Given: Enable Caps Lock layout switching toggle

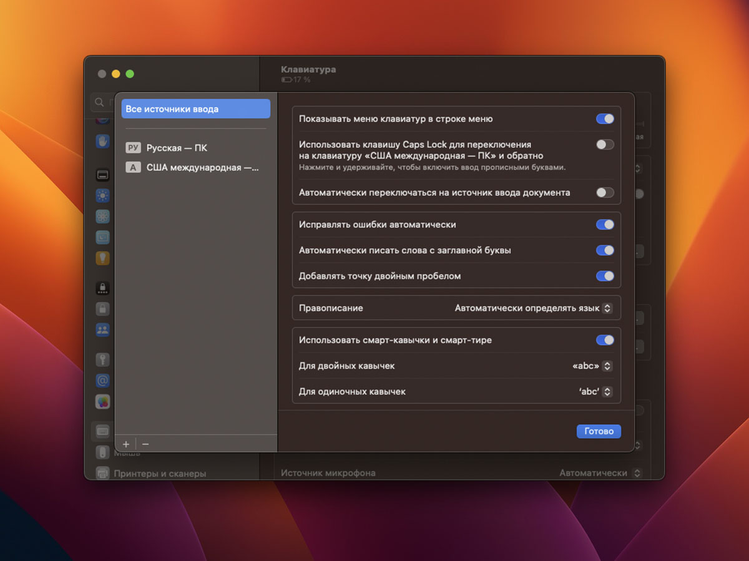Looking at the screenshot, I should point(604,145).
